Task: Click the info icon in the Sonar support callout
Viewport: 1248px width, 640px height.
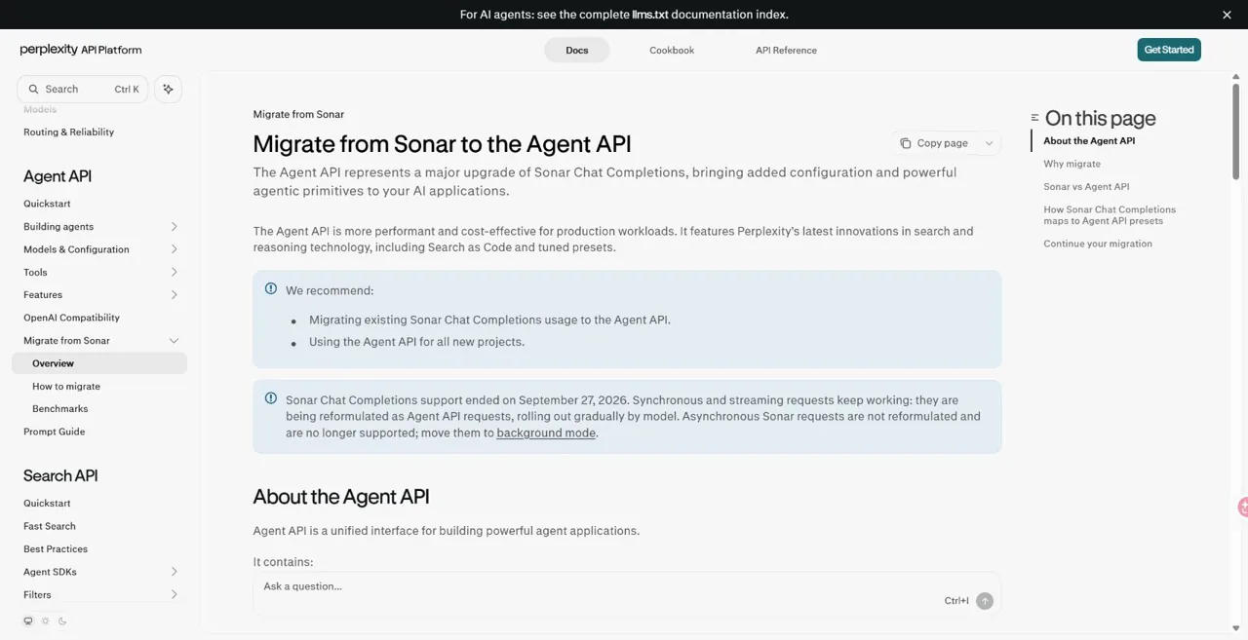Action: coord(271,397)
